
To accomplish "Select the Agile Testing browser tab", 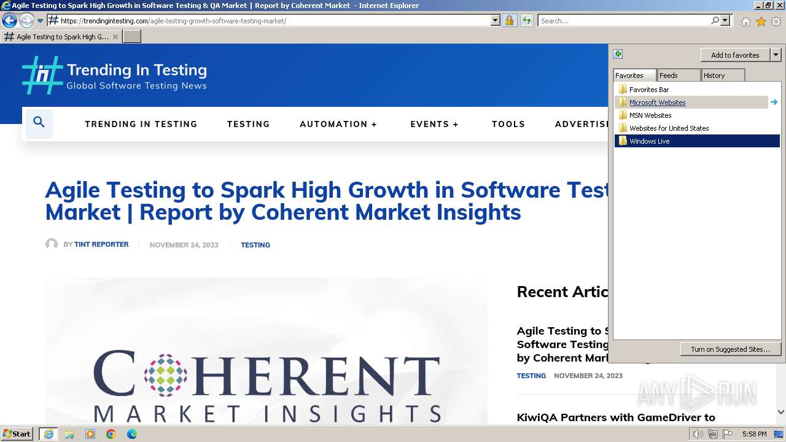I will (x=61, y=37).
